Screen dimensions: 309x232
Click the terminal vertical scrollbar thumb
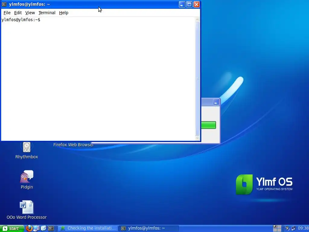tap(197, 79)
